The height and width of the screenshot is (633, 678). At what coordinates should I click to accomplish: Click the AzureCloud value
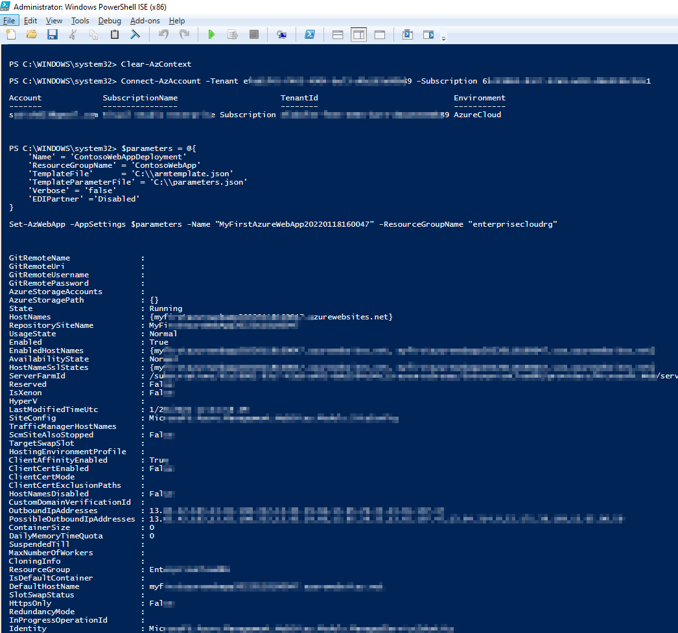[477, 115]
